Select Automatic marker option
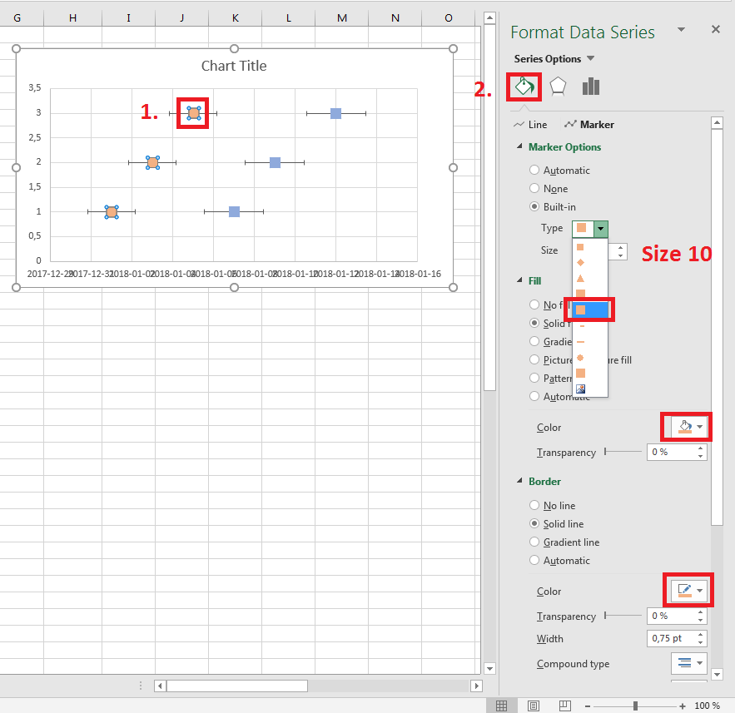 (534, 170)
